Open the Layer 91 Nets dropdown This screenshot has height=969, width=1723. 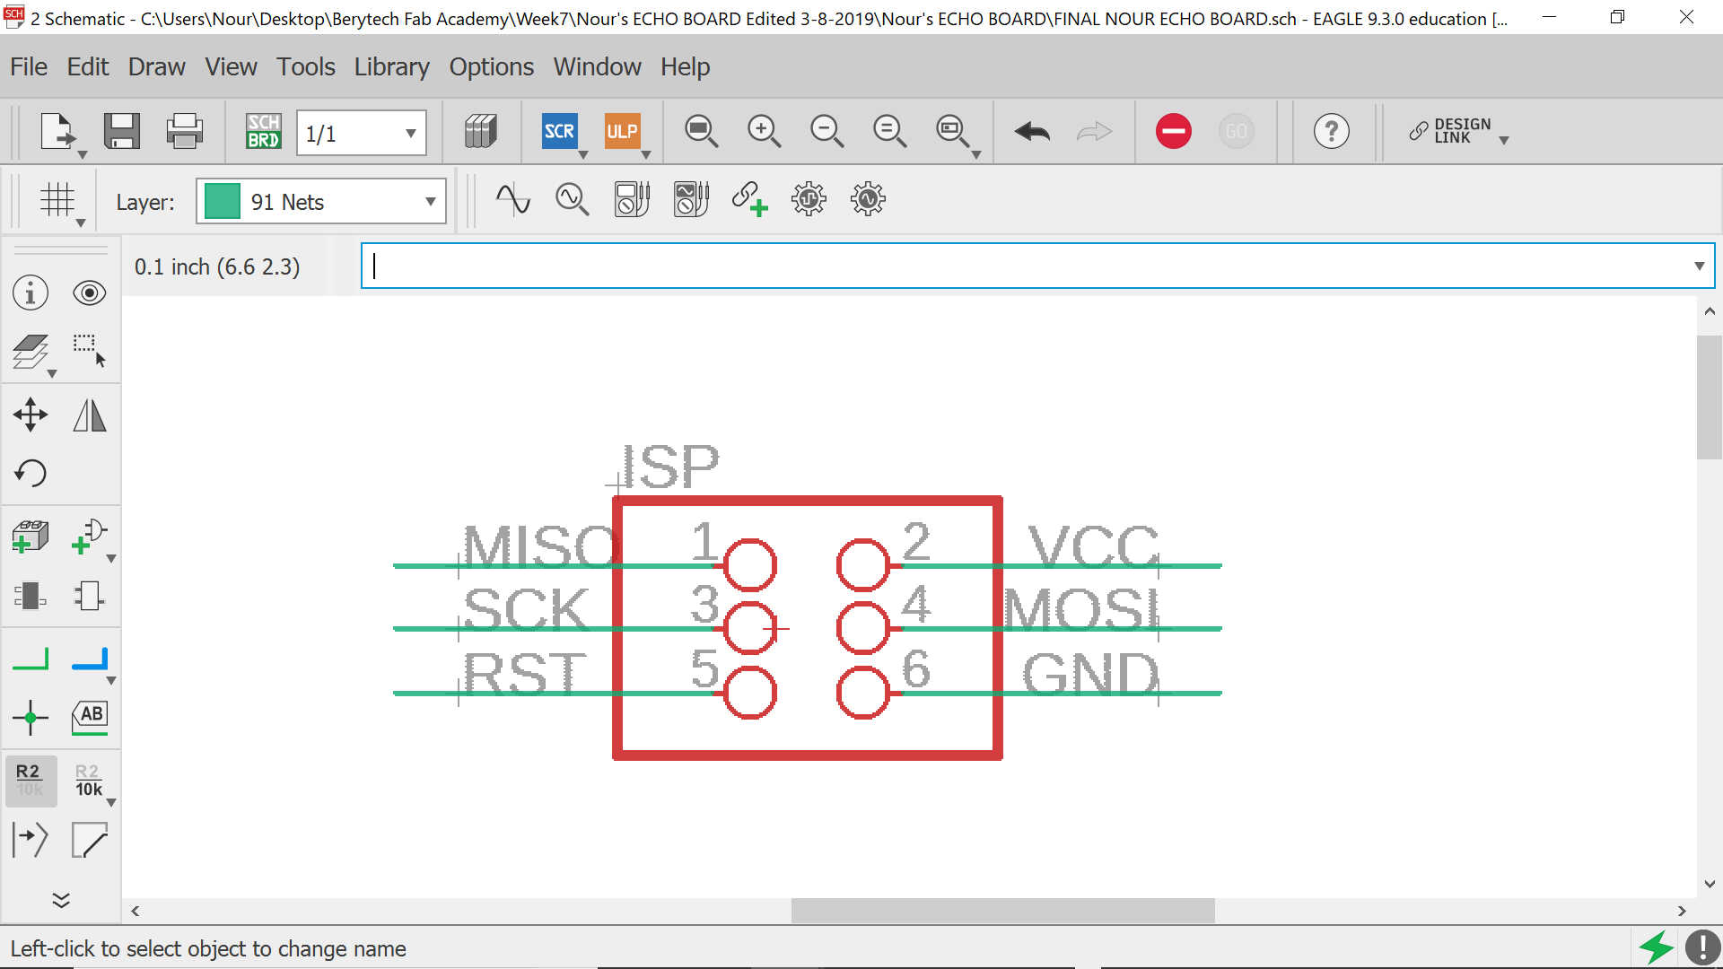430,202
